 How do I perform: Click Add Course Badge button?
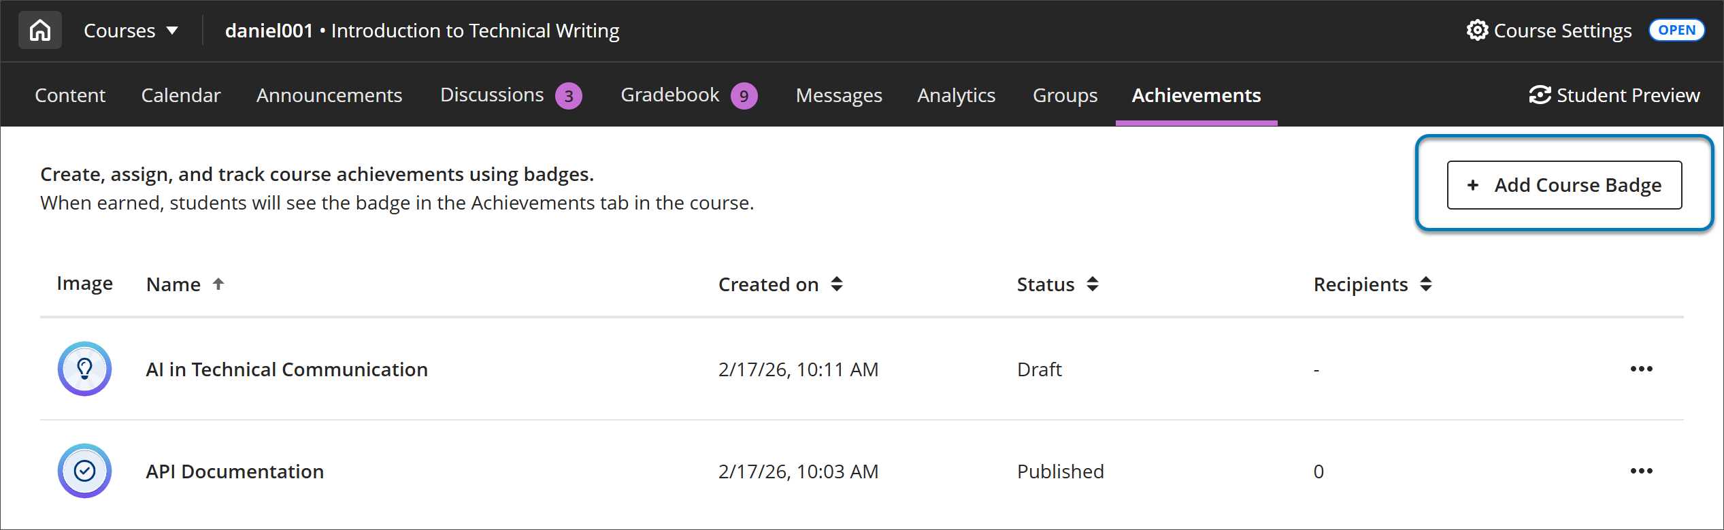click(1563, 185)
